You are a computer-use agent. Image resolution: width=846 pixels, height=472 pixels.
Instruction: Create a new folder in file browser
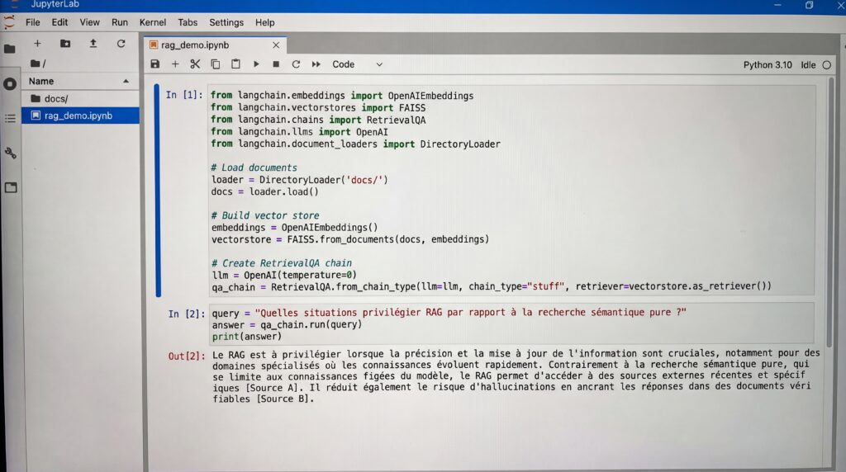(65, 43)
